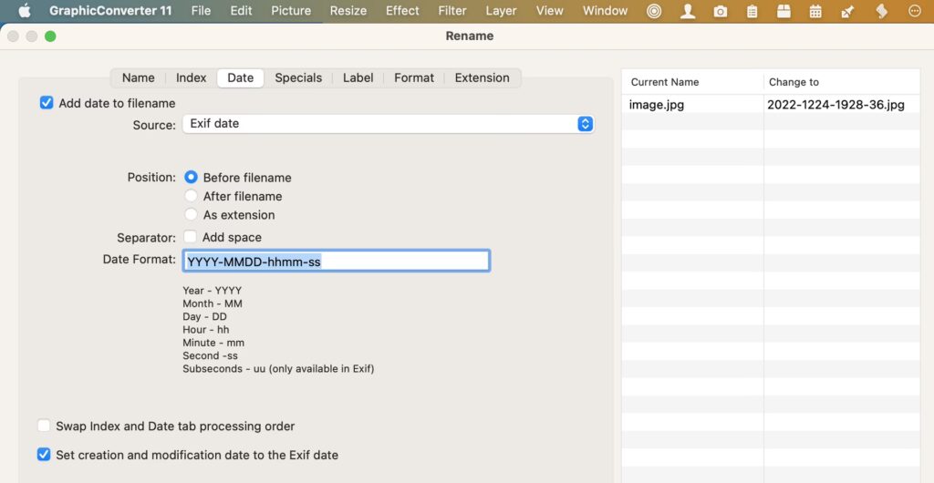Open the Exif date Source dropdown
The image size is (934, 483).
pyautogui.click(x=389, y=124)
